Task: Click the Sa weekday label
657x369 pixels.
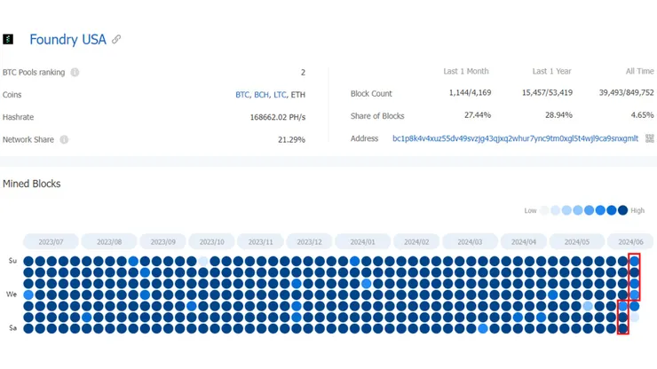Action: (12, 328)
